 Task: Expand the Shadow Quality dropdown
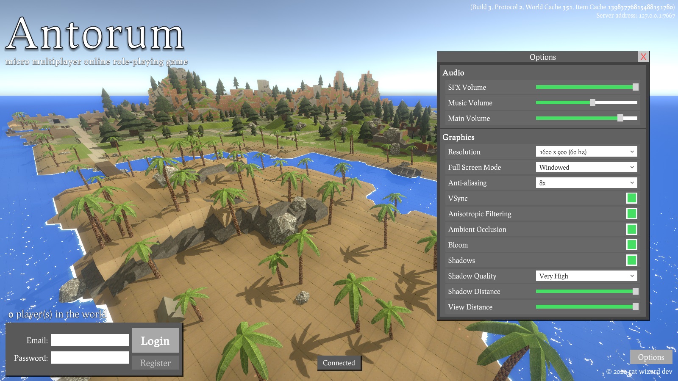pyautogui.click(x=586, y=276)
